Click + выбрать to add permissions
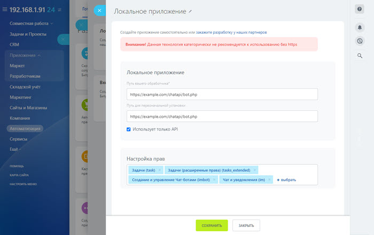The image size is (374, 235). click(x=286, y=180)
